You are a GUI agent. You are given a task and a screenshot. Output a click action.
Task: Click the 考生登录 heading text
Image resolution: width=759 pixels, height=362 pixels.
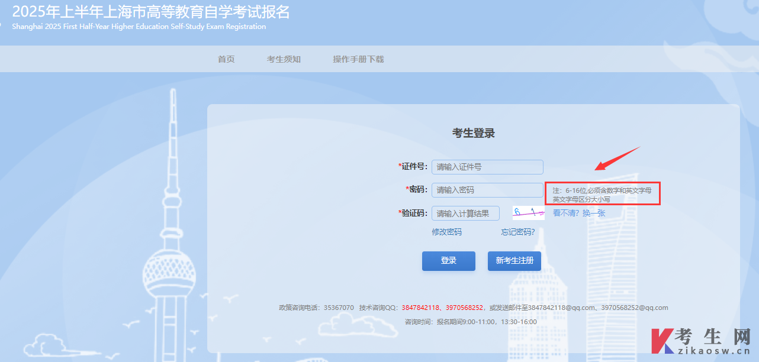point(474,133)
